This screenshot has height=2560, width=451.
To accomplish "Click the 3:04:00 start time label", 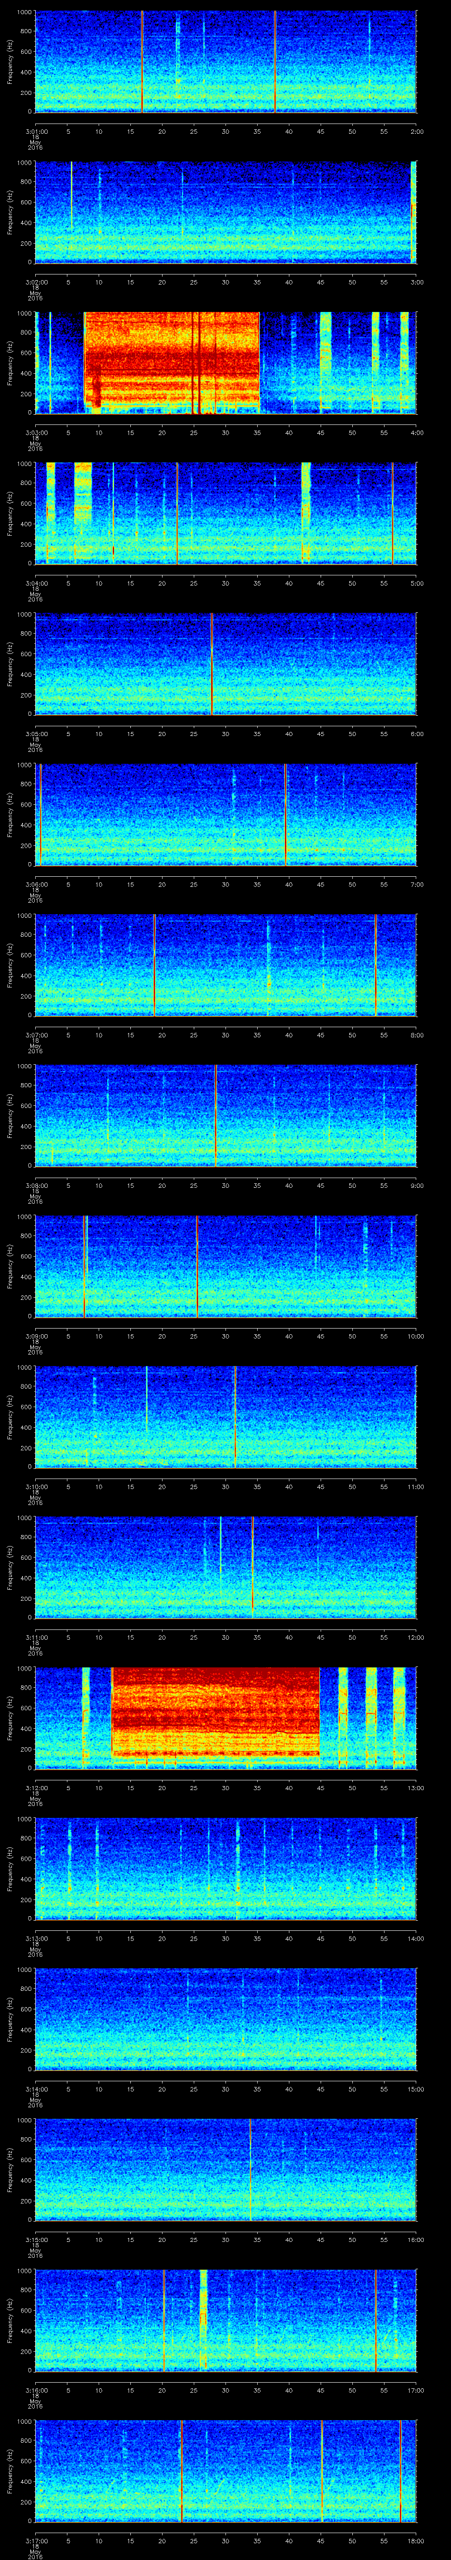I will [36, 582].
